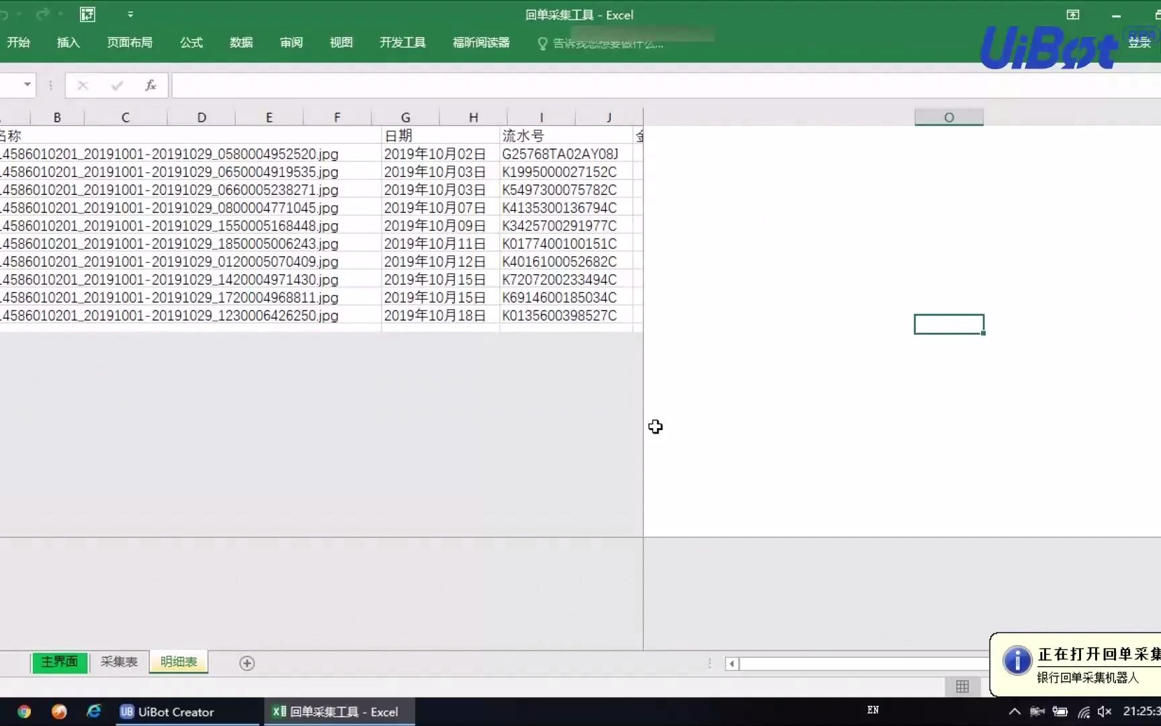Image resolution: width=1161 pixels, height=726 pixels.
Task: Click the 流水号 header cell
Action: (x=566, y=136)
